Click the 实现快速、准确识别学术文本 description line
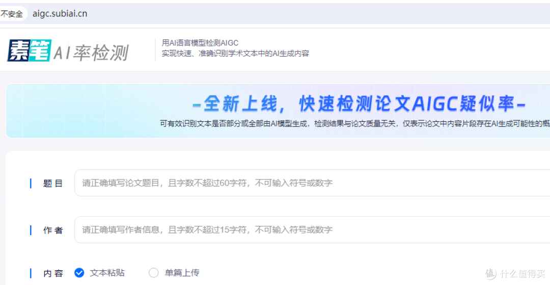 pyautogui.click(x=235, y=54)
